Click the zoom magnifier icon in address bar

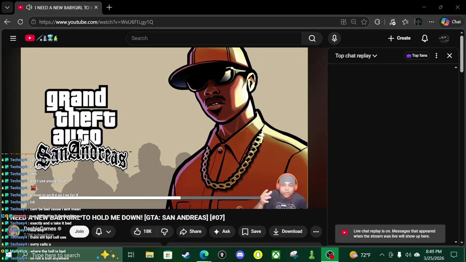[x=354, y=22]
